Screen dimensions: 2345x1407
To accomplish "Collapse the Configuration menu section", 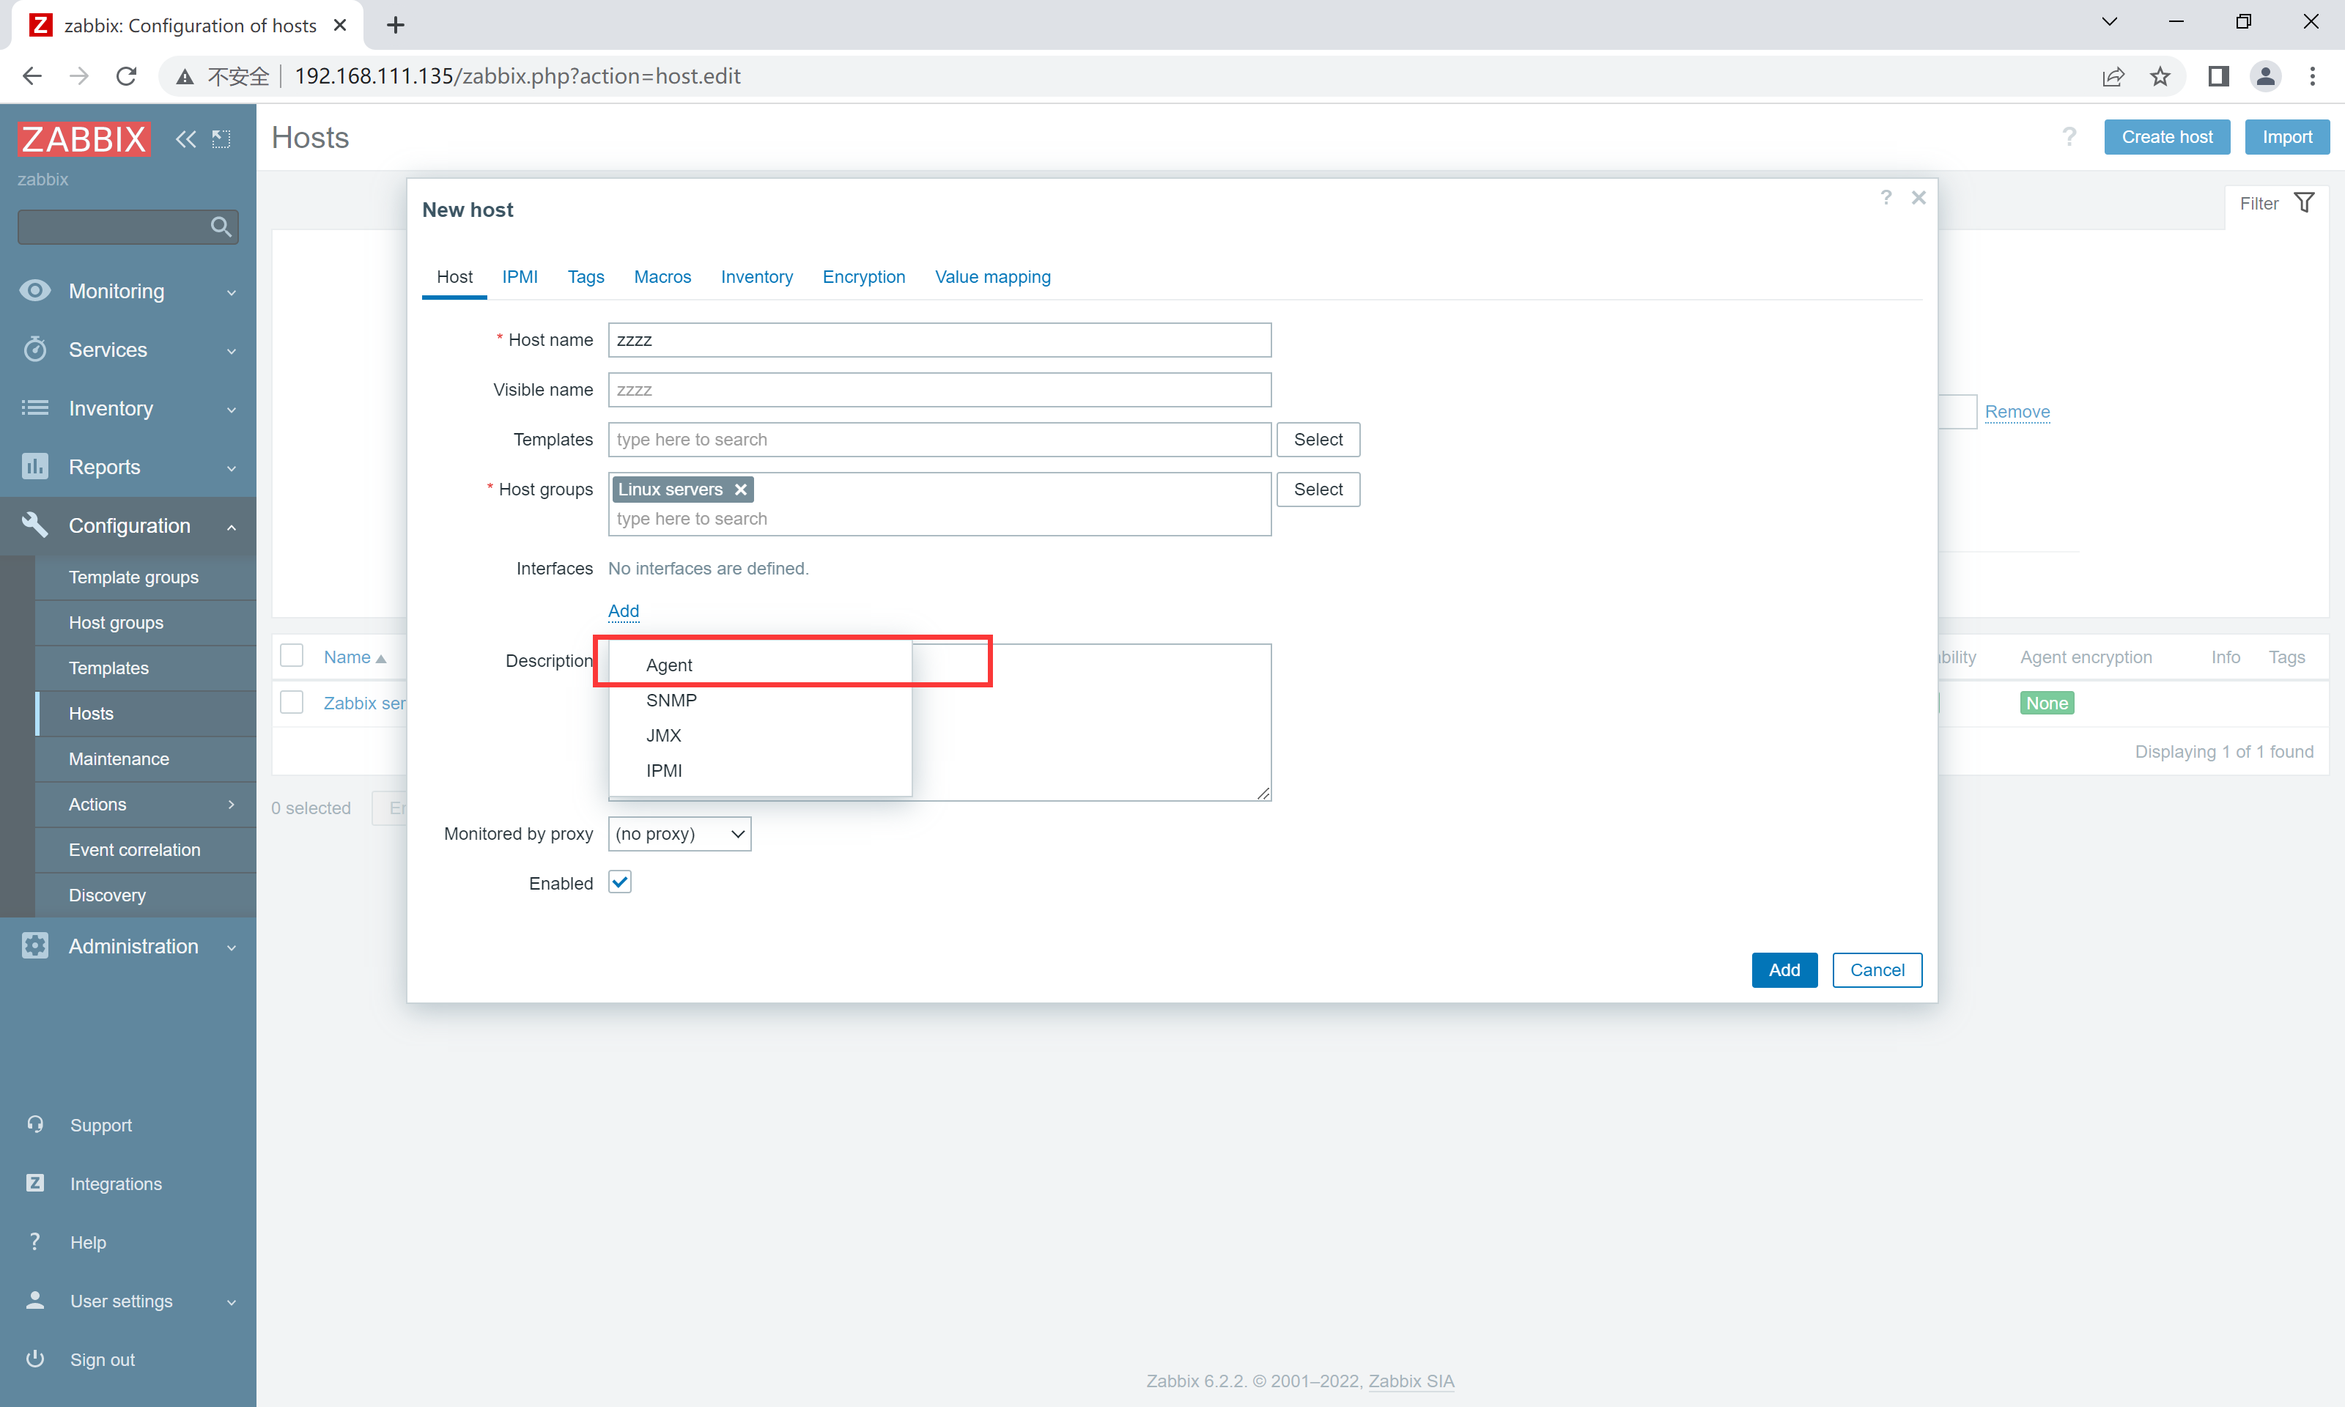I will point(232,527).
